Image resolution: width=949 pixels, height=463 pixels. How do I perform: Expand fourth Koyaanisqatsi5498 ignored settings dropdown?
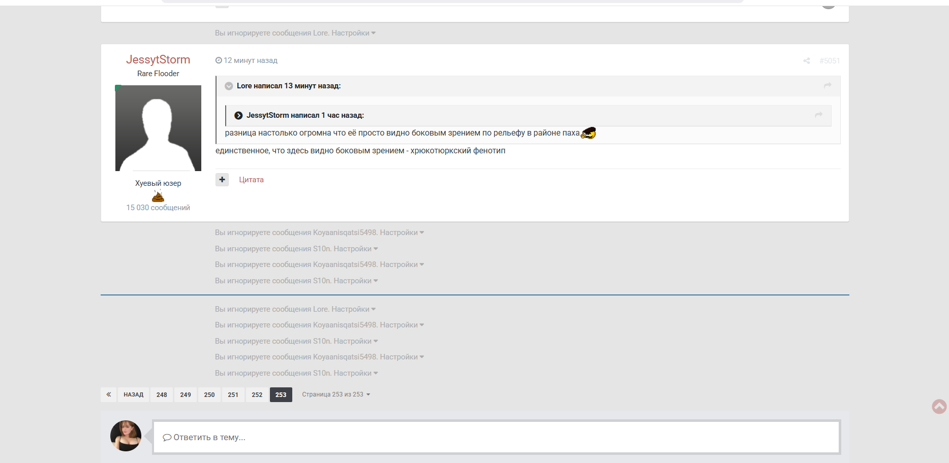(402, 357)
